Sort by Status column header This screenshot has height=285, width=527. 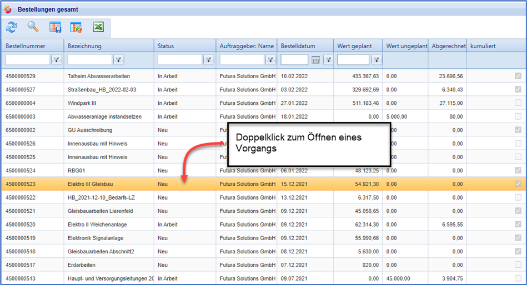pos(184,46)
